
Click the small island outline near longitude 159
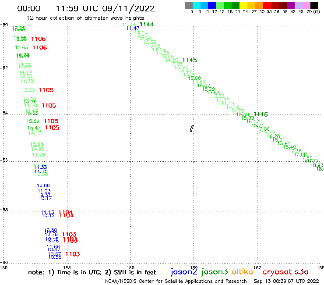pos(192,128)
